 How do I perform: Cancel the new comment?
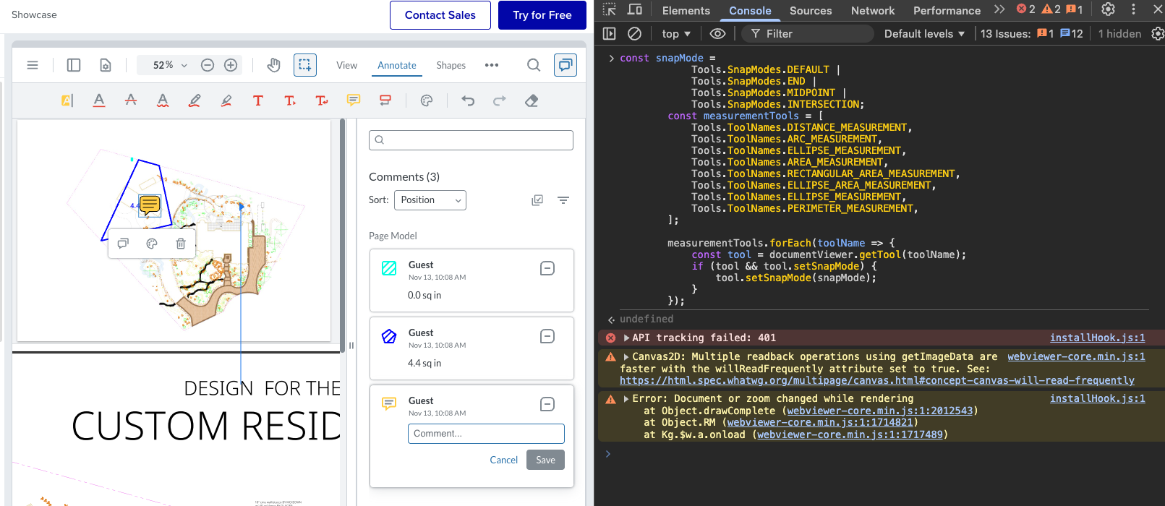(503, 460)
